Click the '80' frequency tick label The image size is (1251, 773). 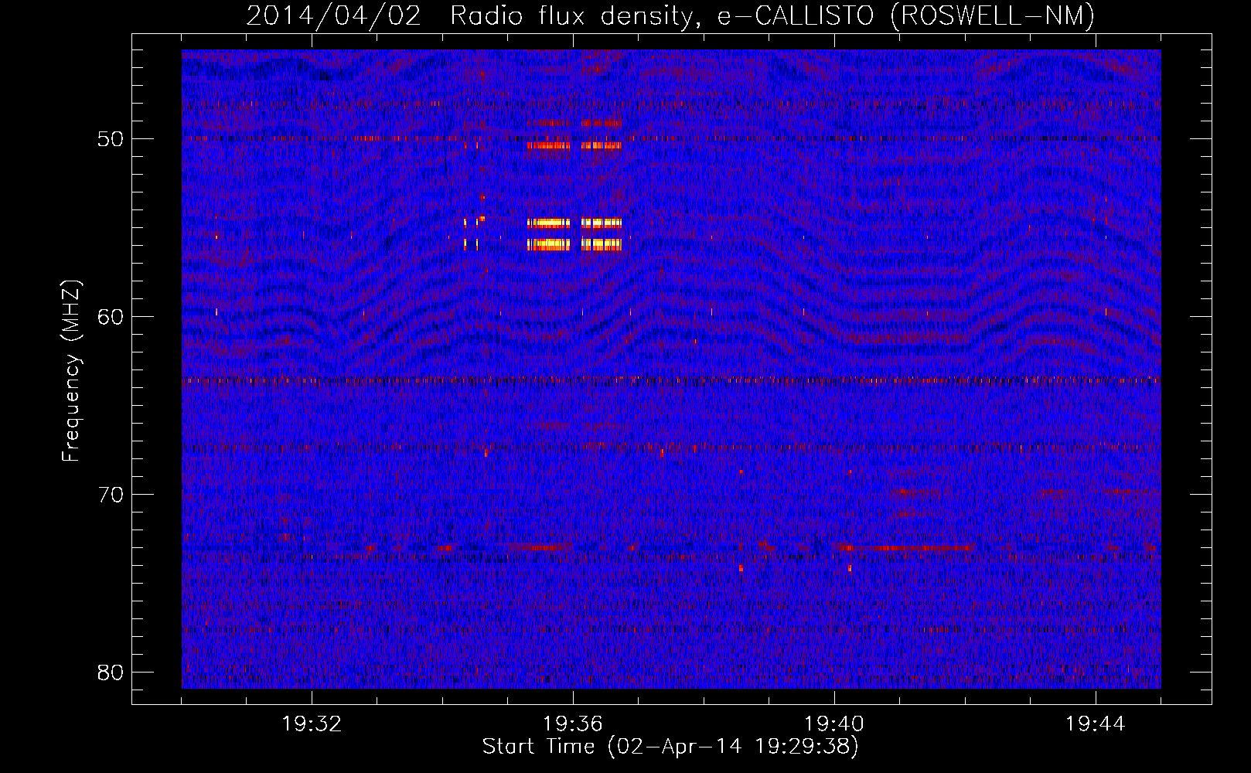111,673
